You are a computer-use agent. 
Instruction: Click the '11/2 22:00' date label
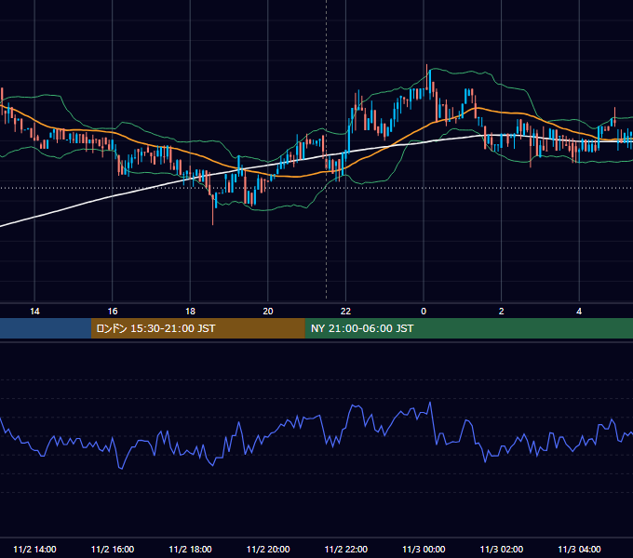point(346,549)
